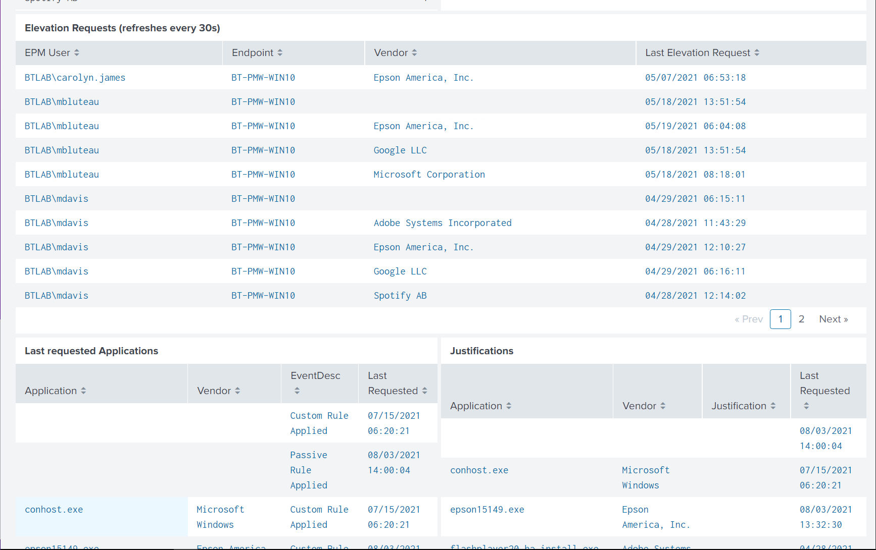Click Passive Rule Applied event description
The width and height of the screenshot is (876, 550).
point(309,470)
